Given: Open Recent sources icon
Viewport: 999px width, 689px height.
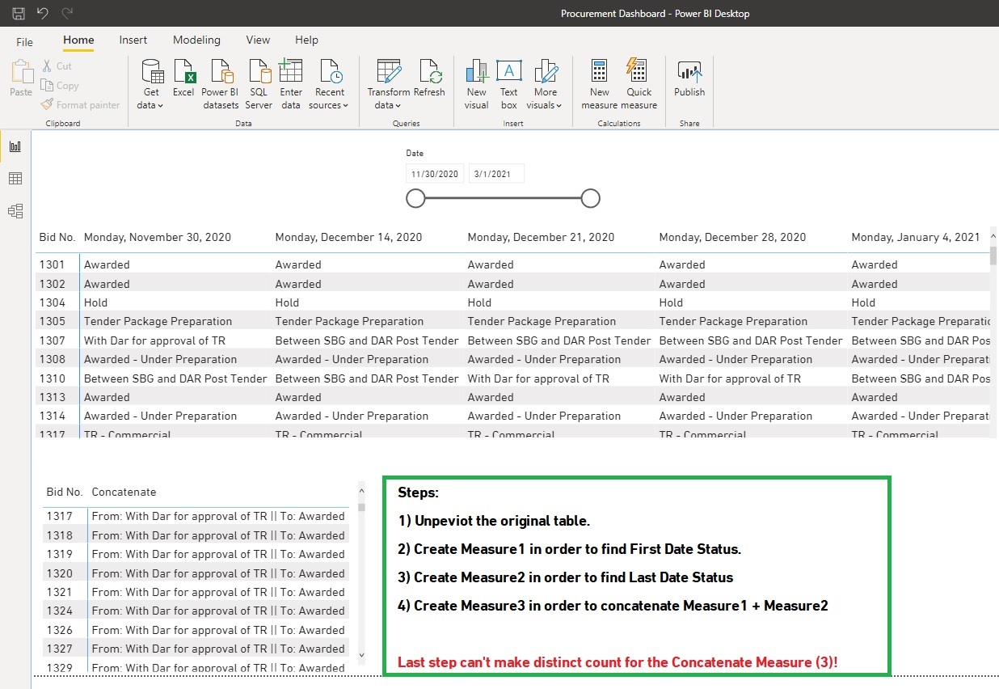Looking at the screenshot, I should point(331,71).
